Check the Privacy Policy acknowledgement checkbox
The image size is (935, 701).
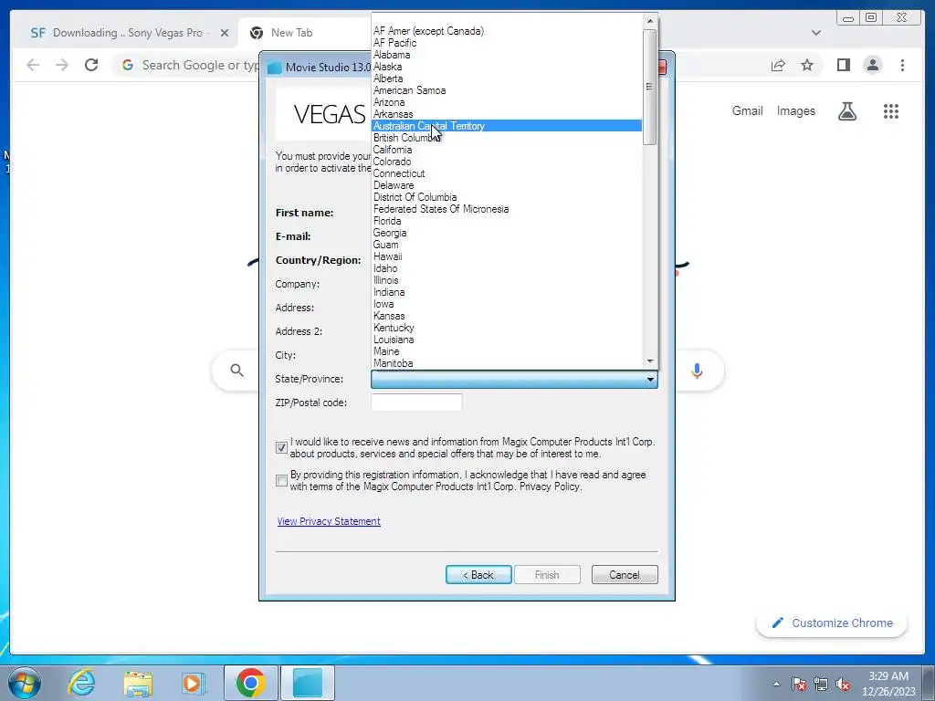(x=281, y=480)
